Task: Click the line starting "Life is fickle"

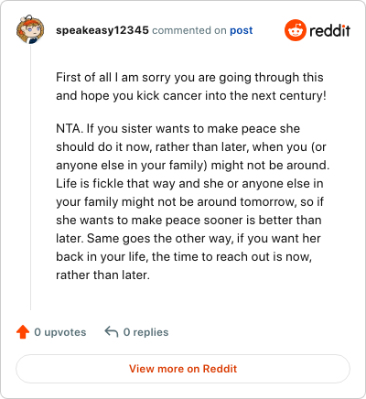Action: coord(189,183)
